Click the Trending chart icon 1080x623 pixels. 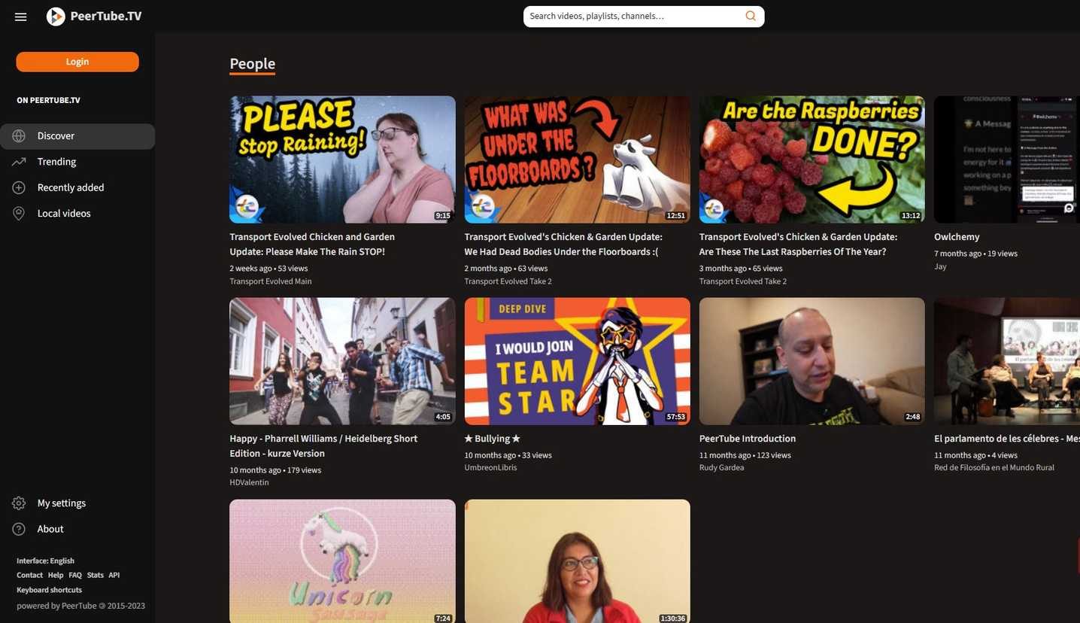[x=18, y=161]
